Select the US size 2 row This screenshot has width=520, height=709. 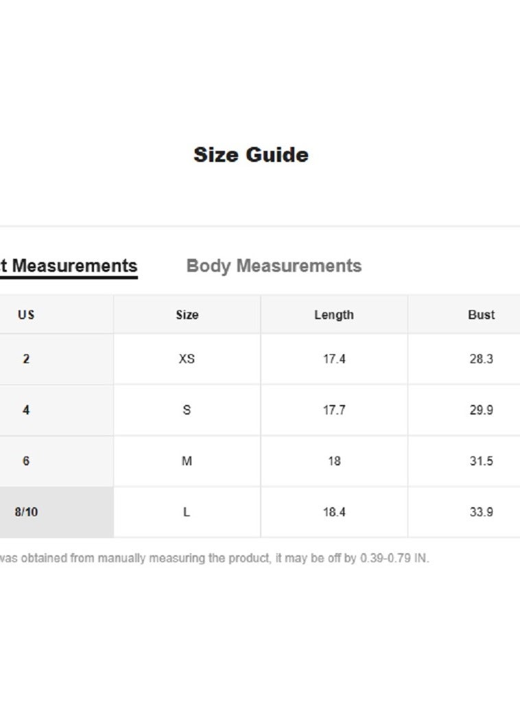[26, 359]
